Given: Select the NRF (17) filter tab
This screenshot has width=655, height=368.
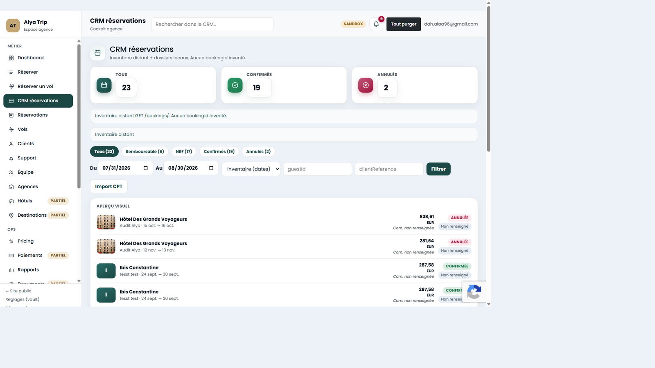Looking at the screenshot, I should point(184,151).
